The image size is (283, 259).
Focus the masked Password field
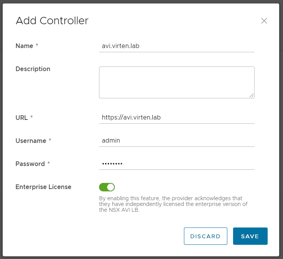click(177, 164)
